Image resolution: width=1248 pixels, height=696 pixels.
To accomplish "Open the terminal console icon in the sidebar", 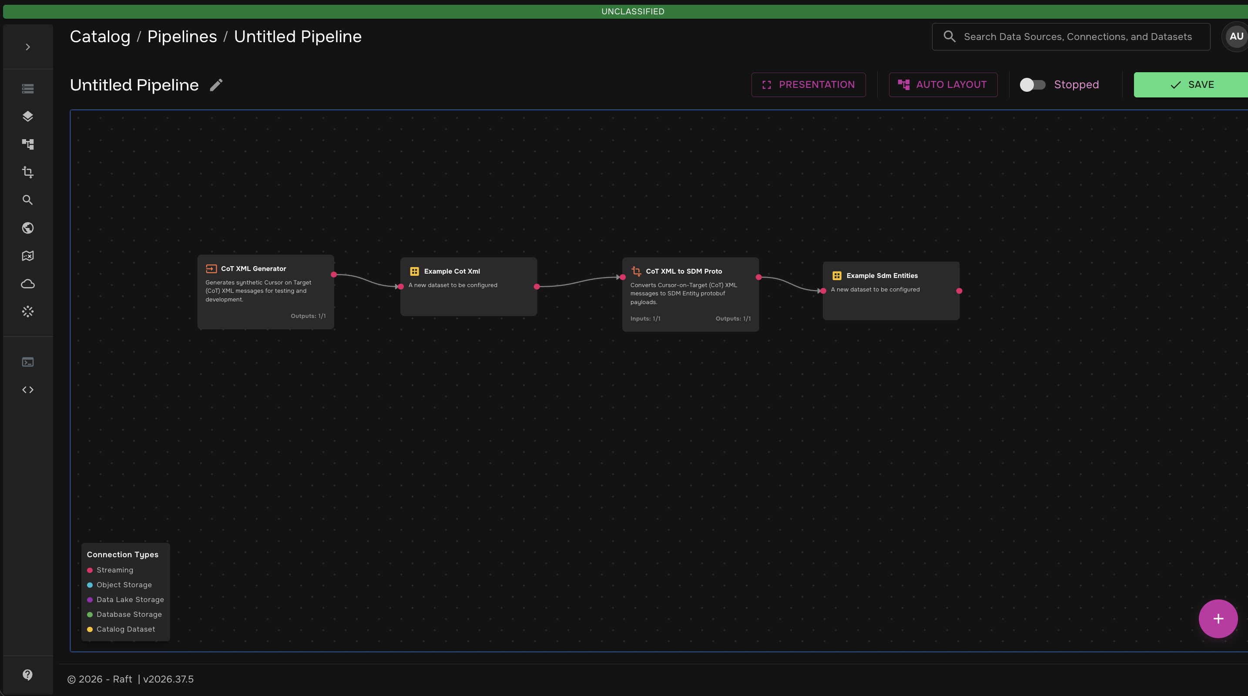I will pos(27,362).
